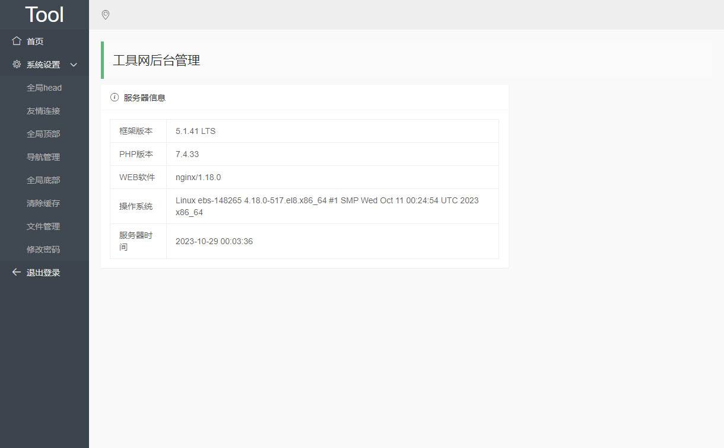
Task: Open the 友情连接 settings page
Action: pos(43,110)
